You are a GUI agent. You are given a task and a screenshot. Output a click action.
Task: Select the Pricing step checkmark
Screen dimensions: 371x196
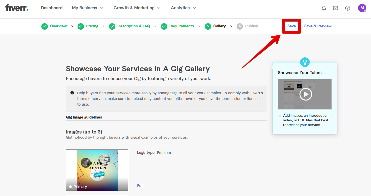[x=80, y=26]
